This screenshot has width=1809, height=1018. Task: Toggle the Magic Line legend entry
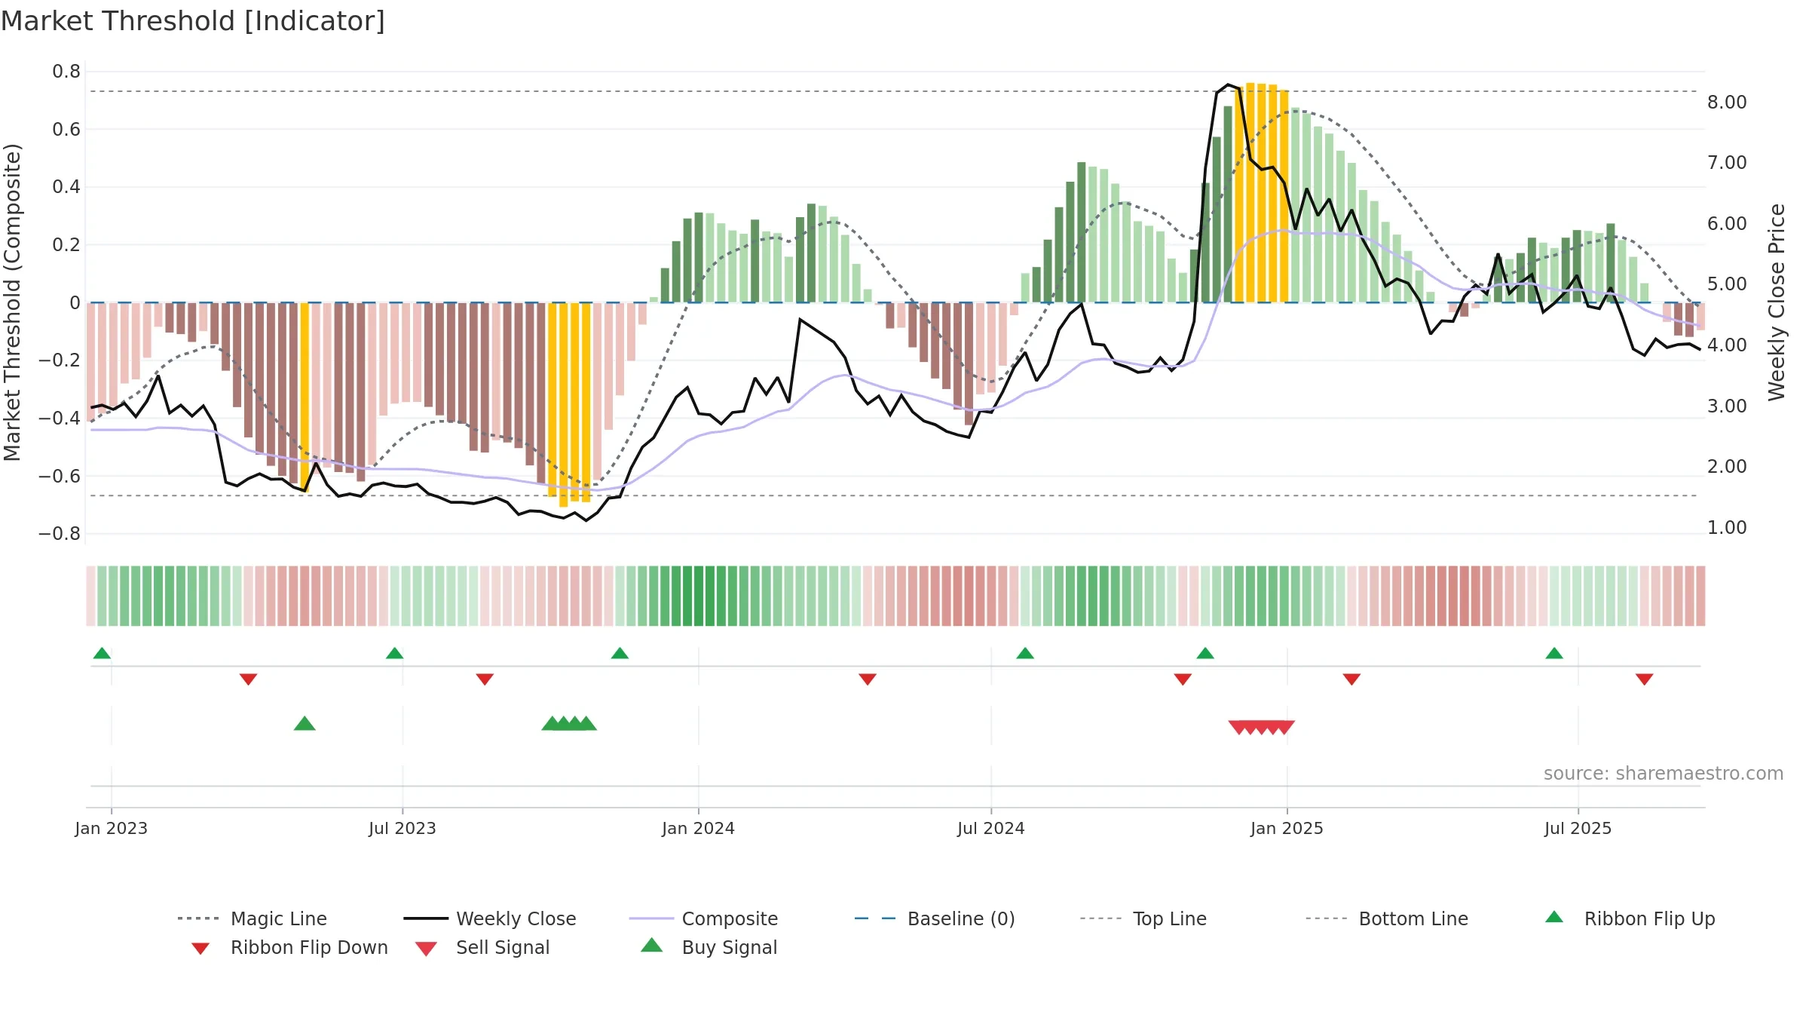click(252, 918)
